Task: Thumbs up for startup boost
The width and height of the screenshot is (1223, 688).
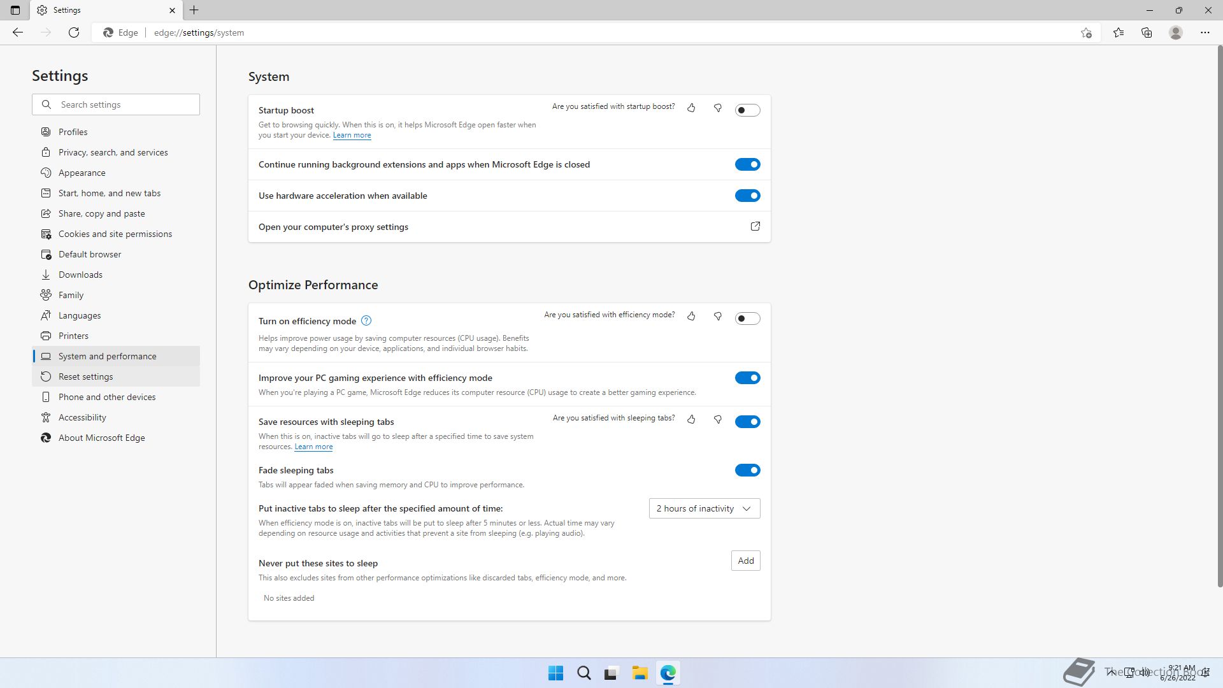Action: [691, 108]
